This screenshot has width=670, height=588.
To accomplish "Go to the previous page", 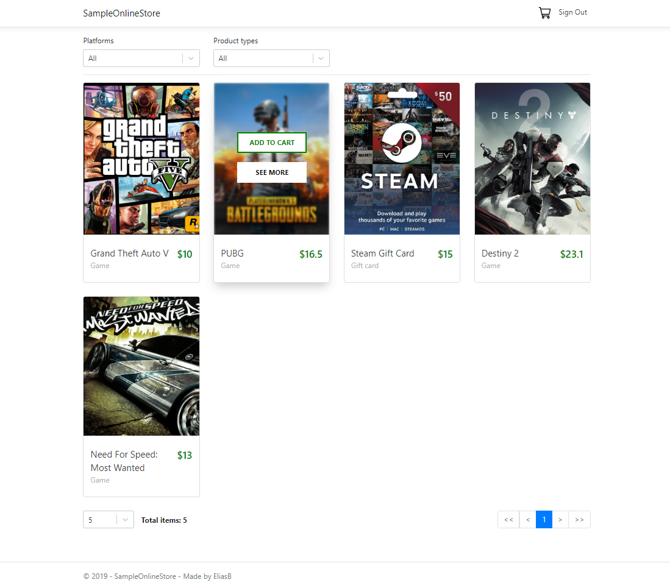I will (x=528, y=520).
